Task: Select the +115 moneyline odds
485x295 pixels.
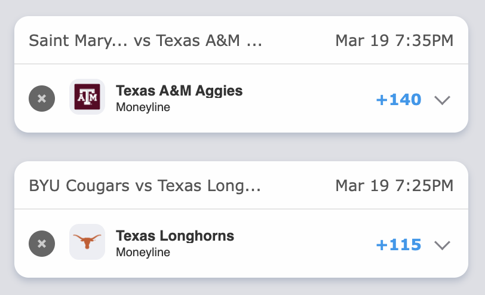Action: (x=398, y=245)
